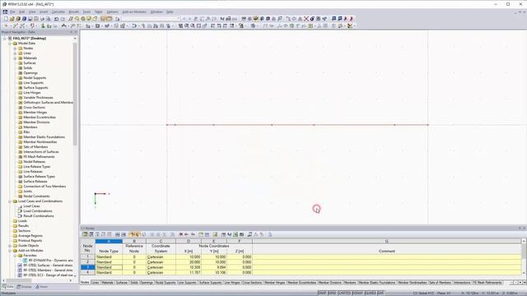Open the File menu

click(x=12, y=12)
